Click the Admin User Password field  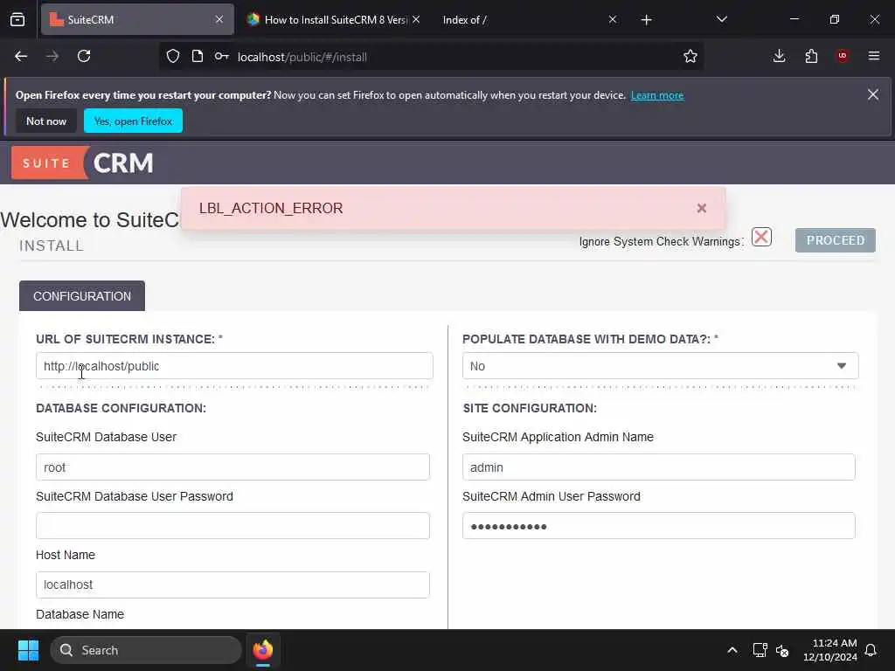click(659, 525)
